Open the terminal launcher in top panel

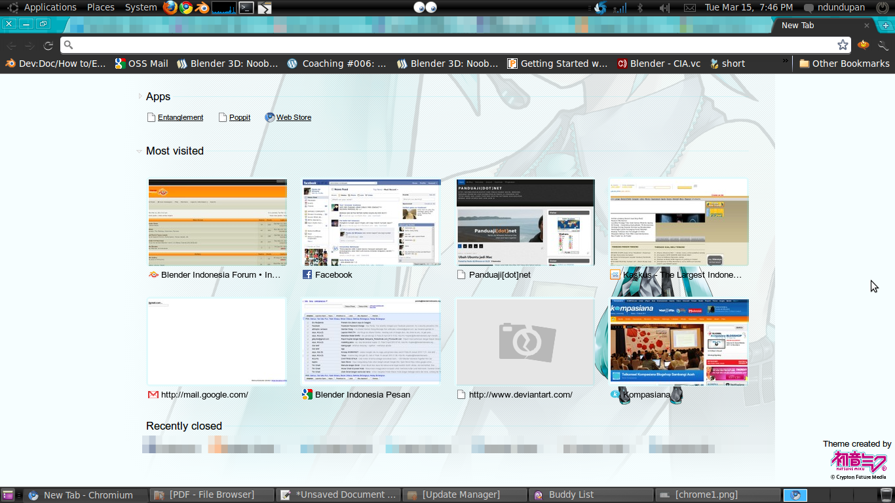pyautogui.click(x=246, y=8)
